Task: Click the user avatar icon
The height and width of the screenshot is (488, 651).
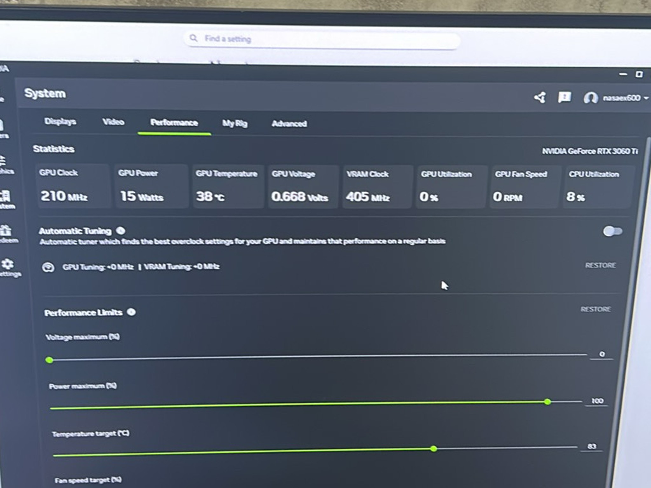Action: point(591,98)
